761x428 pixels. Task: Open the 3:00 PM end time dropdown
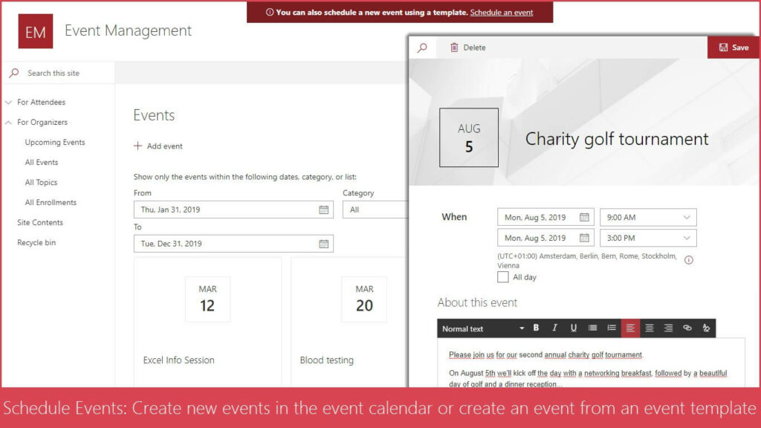[648, 238]
